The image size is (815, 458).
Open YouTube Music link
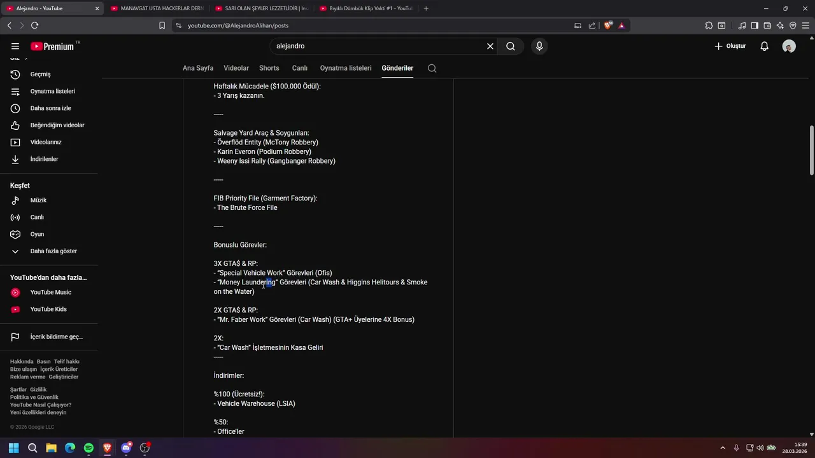[49, 293]
